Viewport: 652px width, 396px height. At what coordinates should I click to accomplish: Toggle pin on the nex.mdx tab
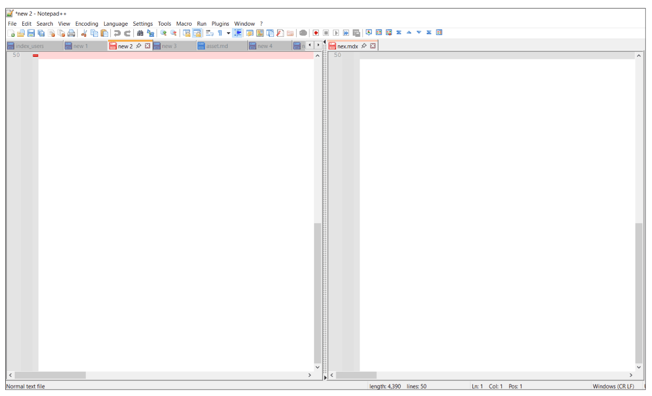(364, 46)
